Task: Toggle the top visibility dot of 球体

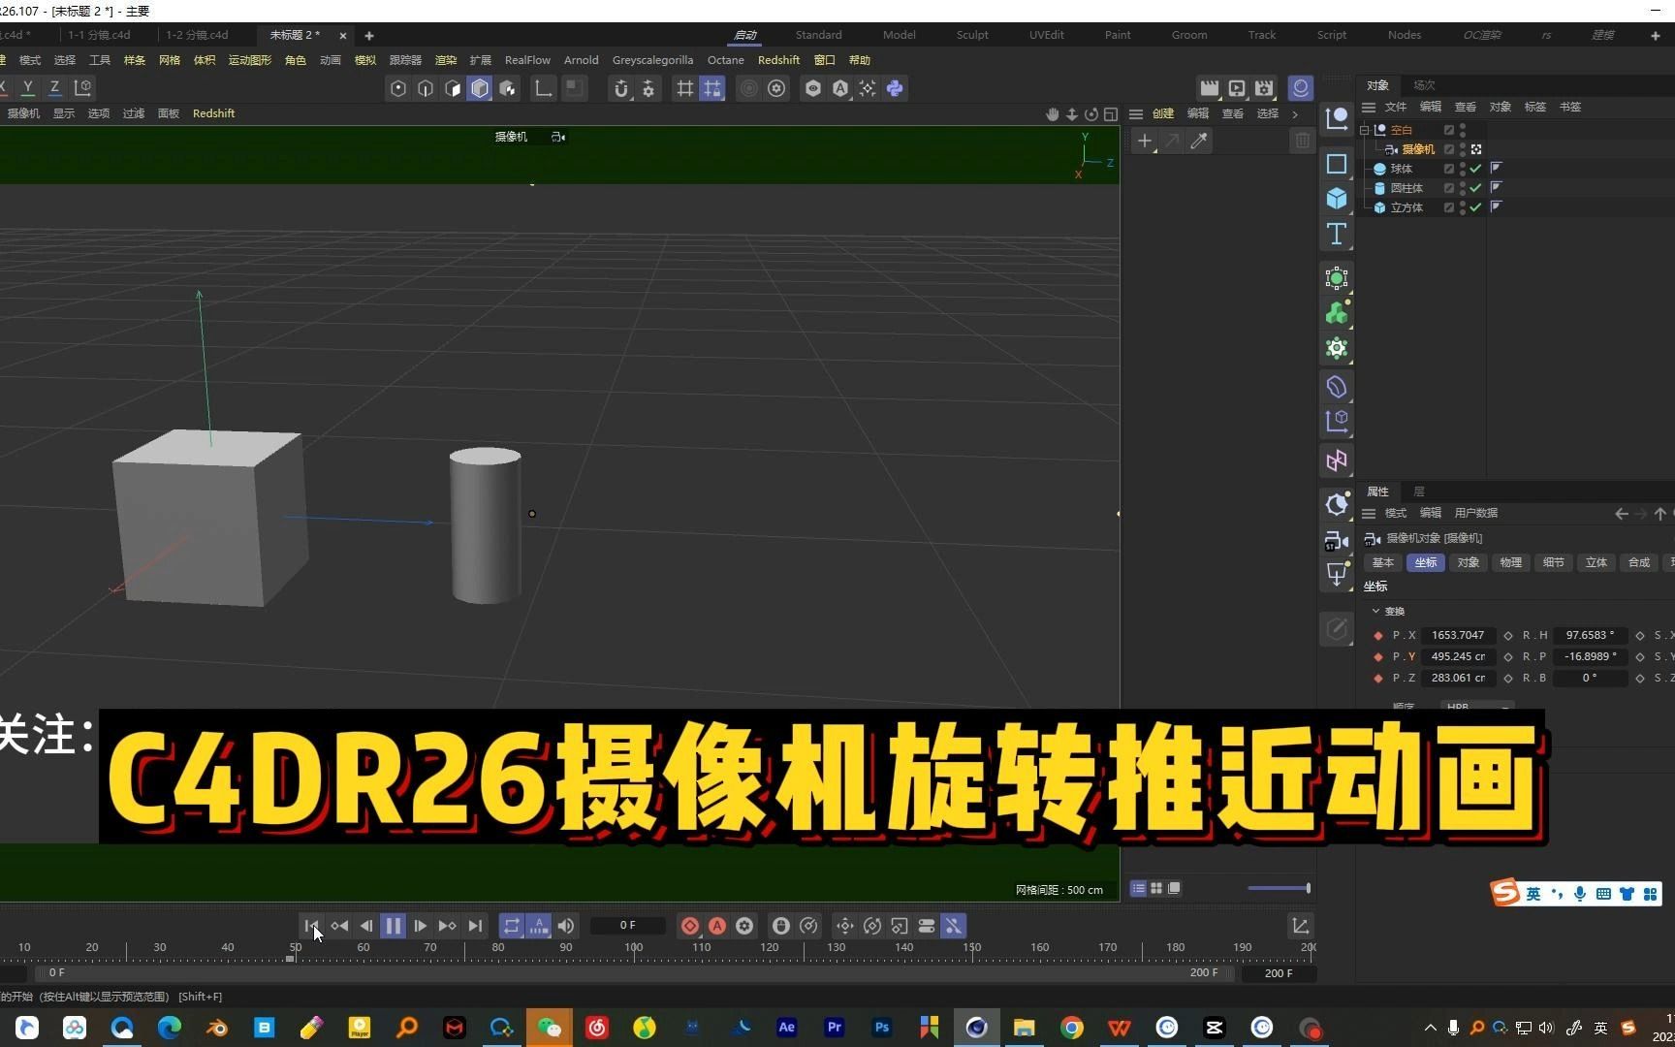Action: tap(1463, 164)
